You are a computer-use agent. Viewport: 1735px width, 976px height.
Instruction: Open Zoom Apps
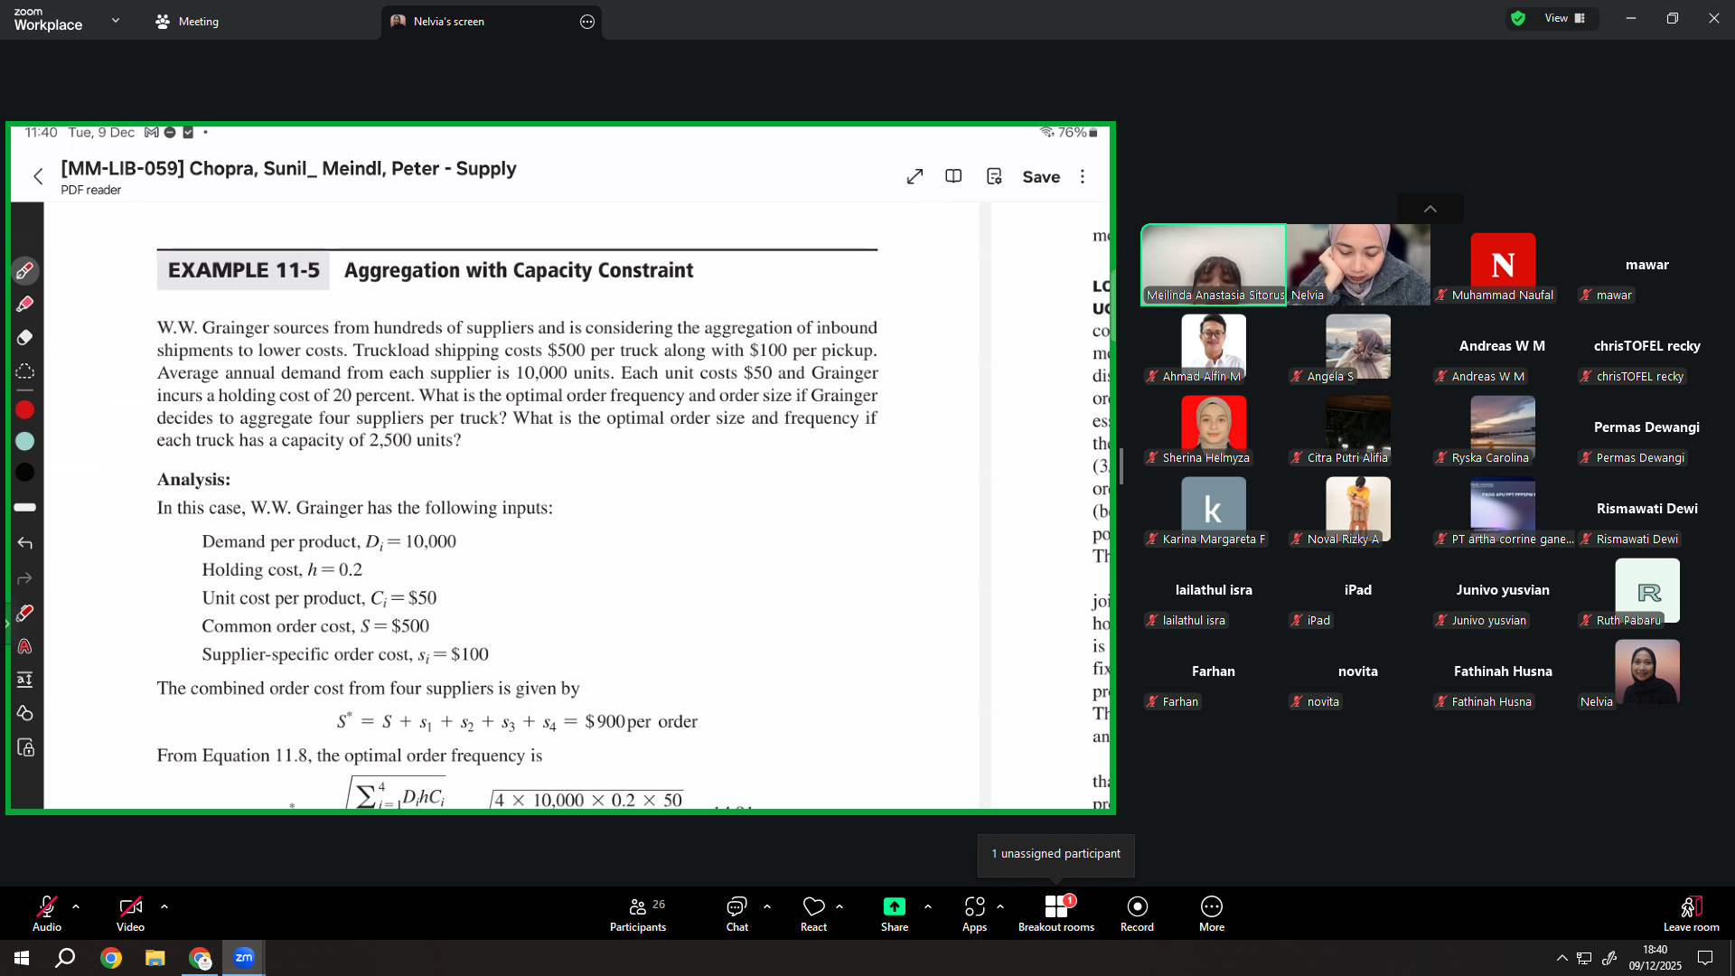point(974,914)
